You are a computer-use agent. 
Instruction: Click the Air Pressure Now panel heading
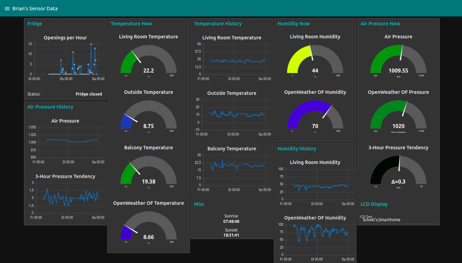380,24
